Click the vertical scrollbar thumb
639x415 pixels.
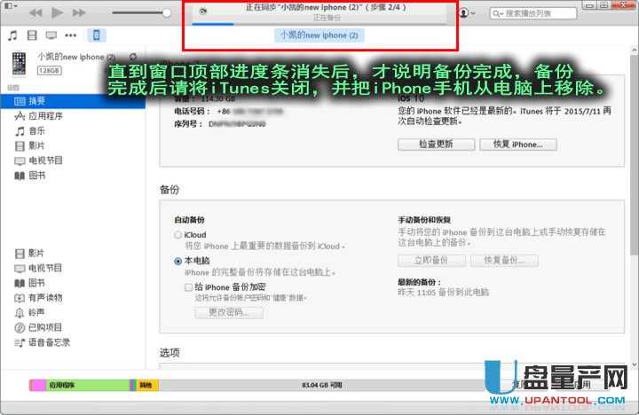[x=634, y=155]
